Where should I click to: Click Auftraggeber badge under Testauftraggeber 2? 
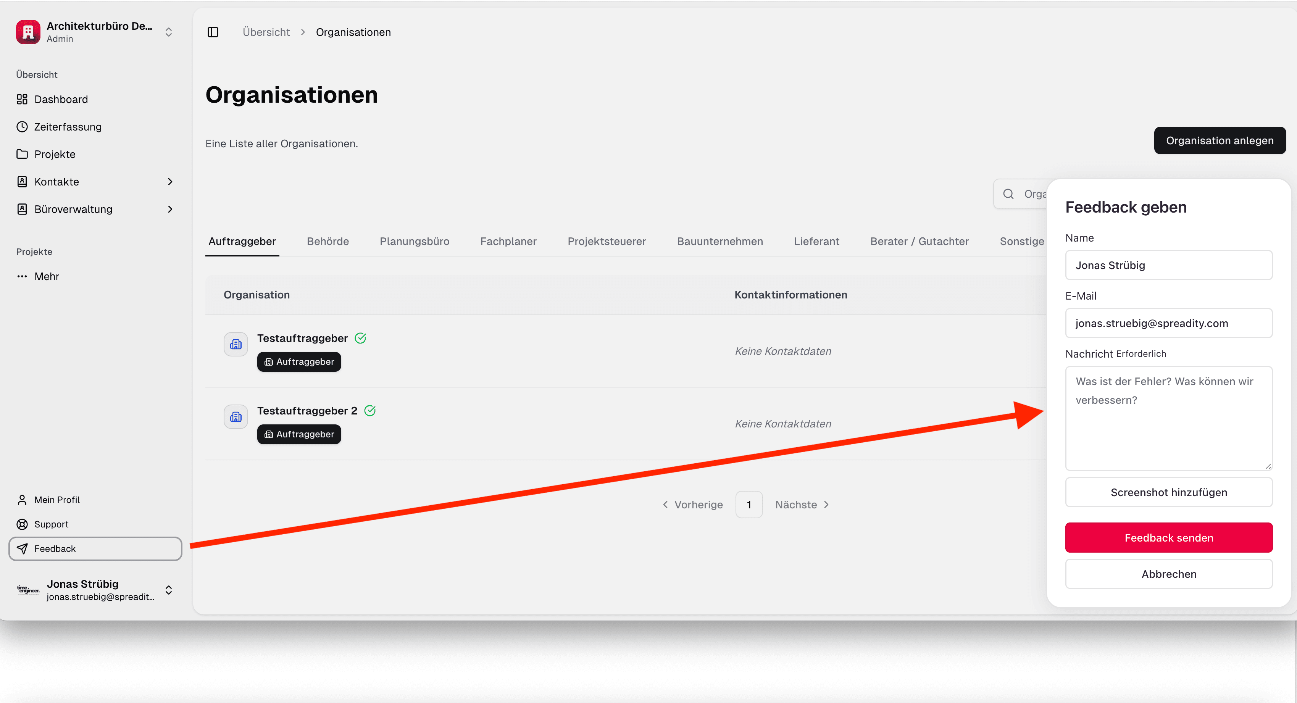tap(299, 434)
